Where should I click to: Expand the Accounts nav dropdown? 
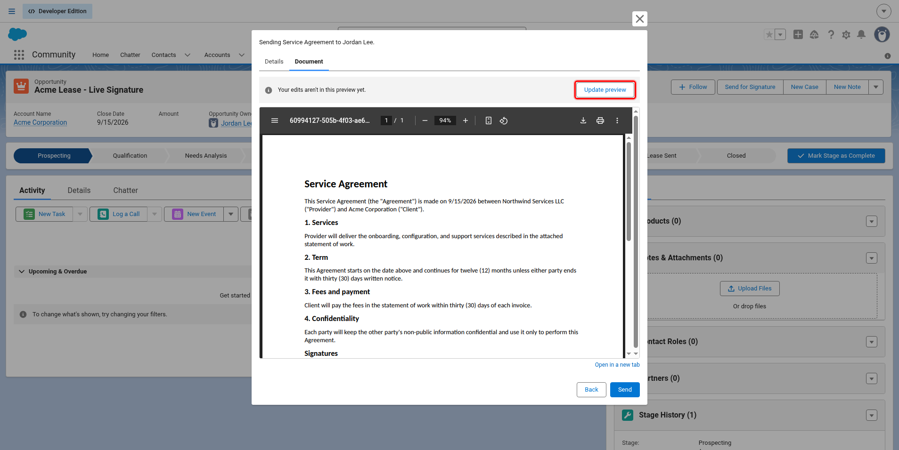tap(242, 55)
